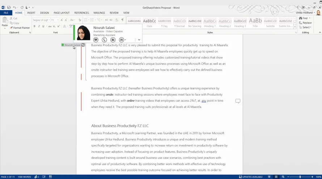The width and height of the screenshot is (322, 179).
Task: Switch to the REFERENCES tab
Action: (81, 13)
